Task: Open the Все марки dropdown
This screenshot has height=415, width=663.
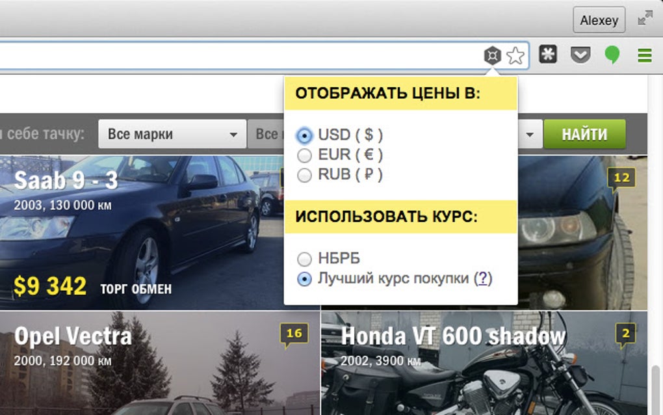Action: pyautogui.click(x=171, y=134)
